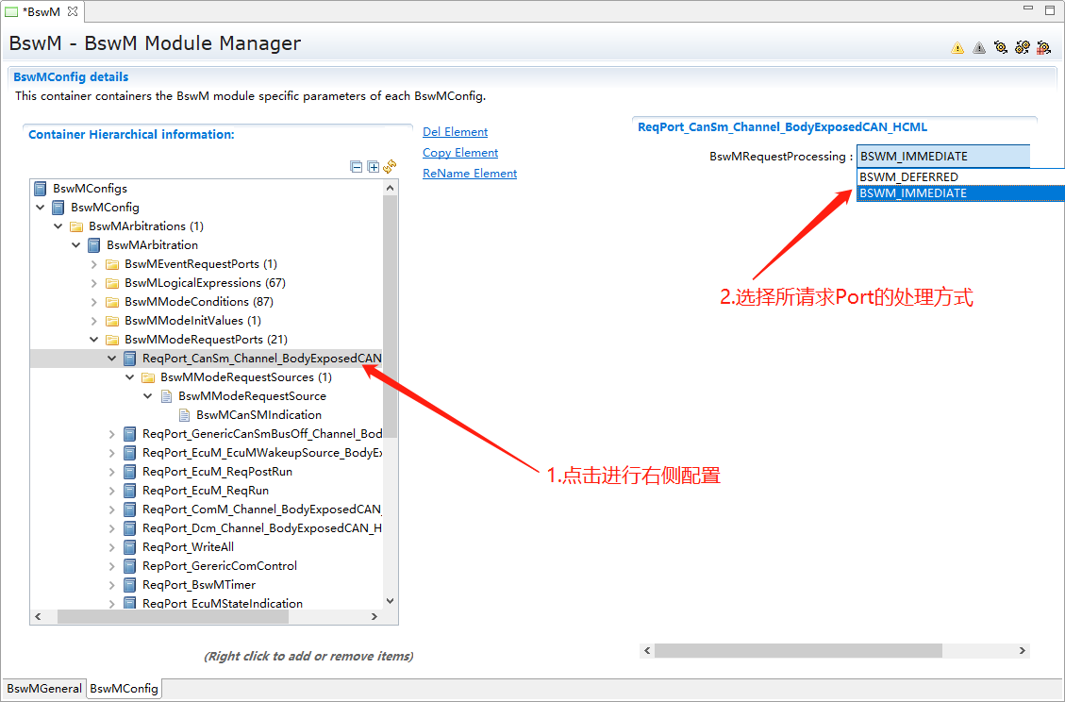Click the yellow warning triangle icon
1065x702 pixels.
[957, 47]
